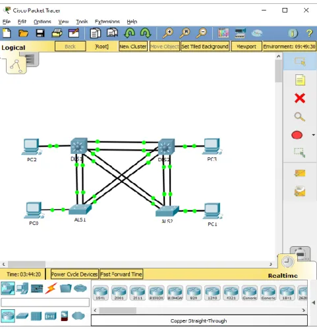Open a file with the folder icon
This screenshot has height=329, width=317.
23,34
